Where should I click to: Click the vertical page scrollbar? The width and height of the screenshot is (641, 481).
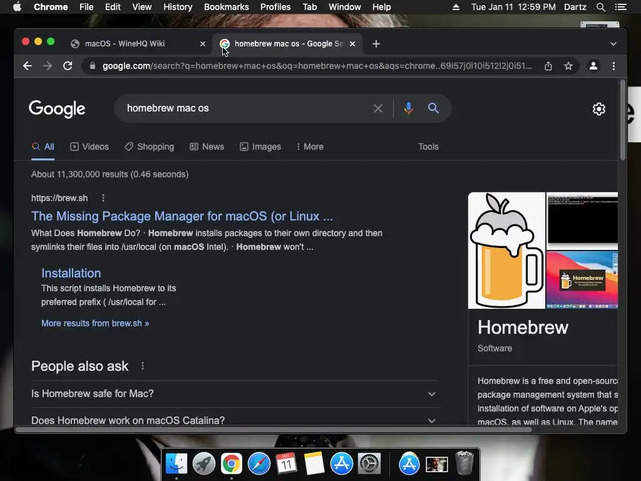point(623,120)
